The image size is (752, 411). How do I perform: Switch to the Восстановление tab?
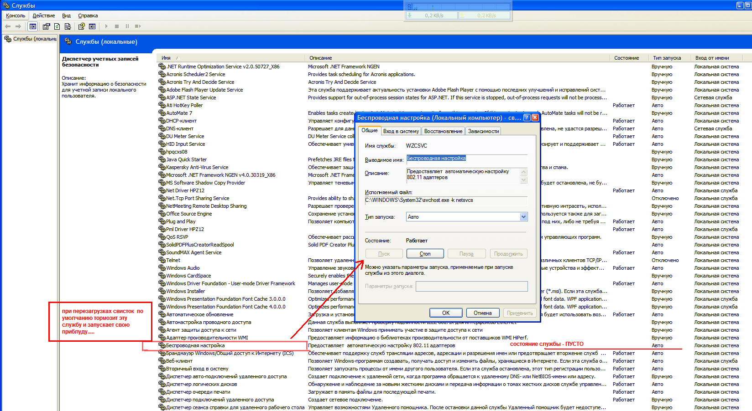[x=443, y=131]
